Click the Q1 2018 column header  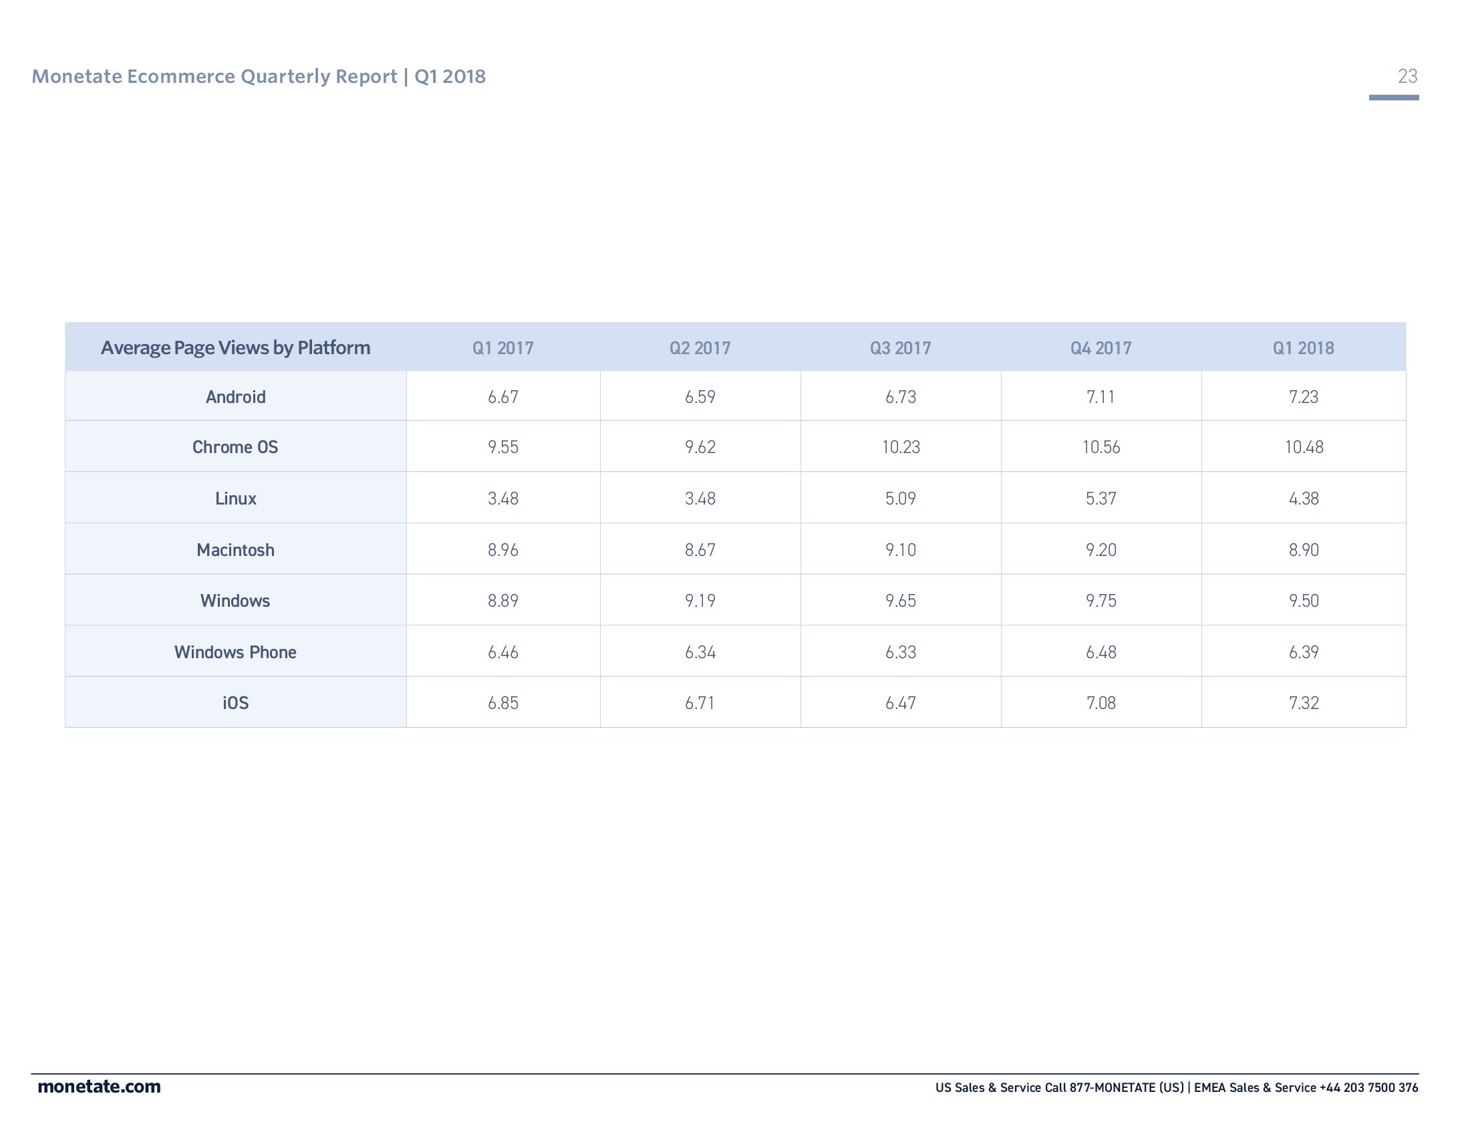(x=1302, y=348)
